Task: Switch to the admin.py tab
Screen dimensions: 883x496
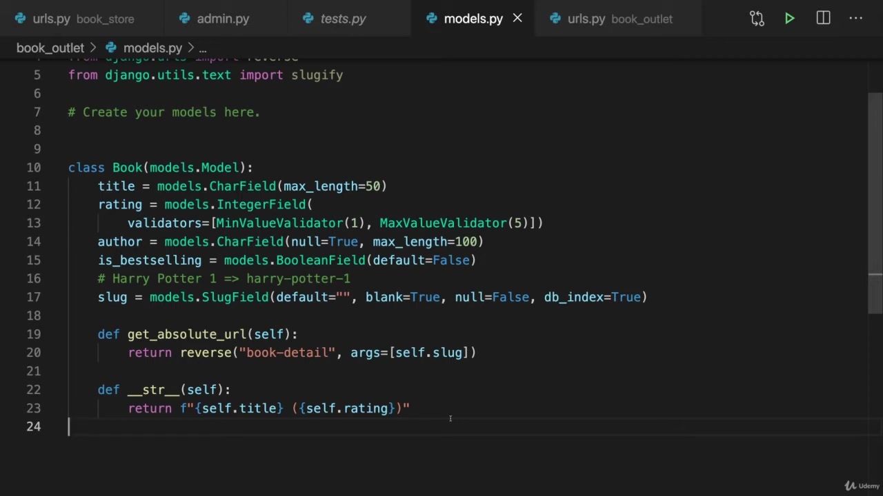Action: tap(223, 19)
